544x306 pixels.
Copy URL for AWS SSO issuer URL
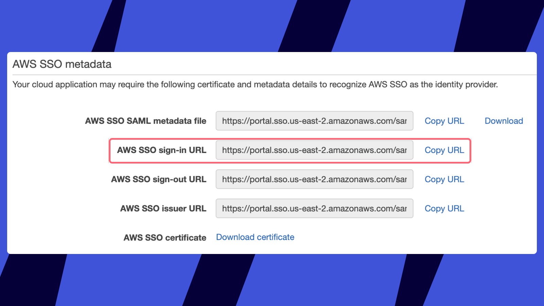[444, 209]
